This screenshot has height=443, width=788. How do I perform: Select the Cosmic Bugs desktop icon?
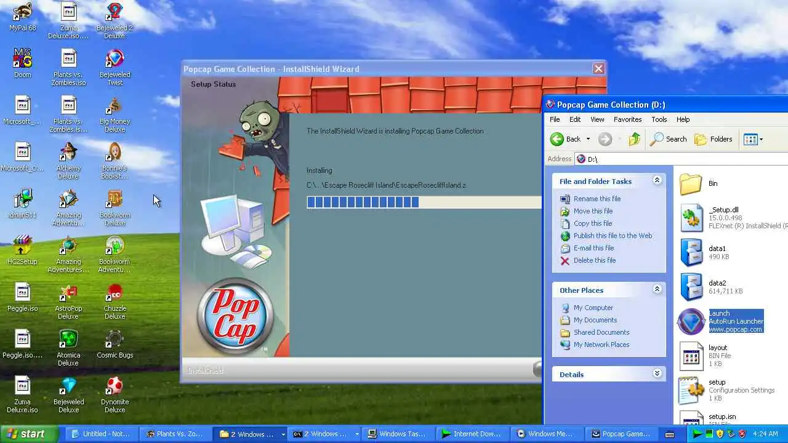point(115,344)
